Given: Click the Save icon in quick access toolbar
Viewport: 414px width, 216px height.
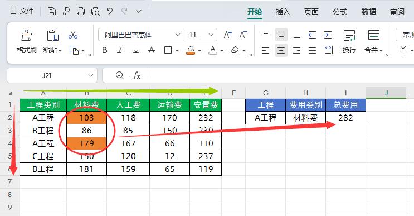Looking at the screenshot, I should [x=51, y=11].
